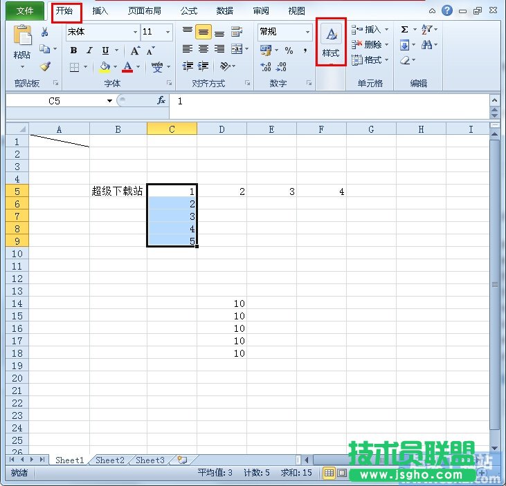506x486 pixels.
Task: Increase indent
Action: 204,66
